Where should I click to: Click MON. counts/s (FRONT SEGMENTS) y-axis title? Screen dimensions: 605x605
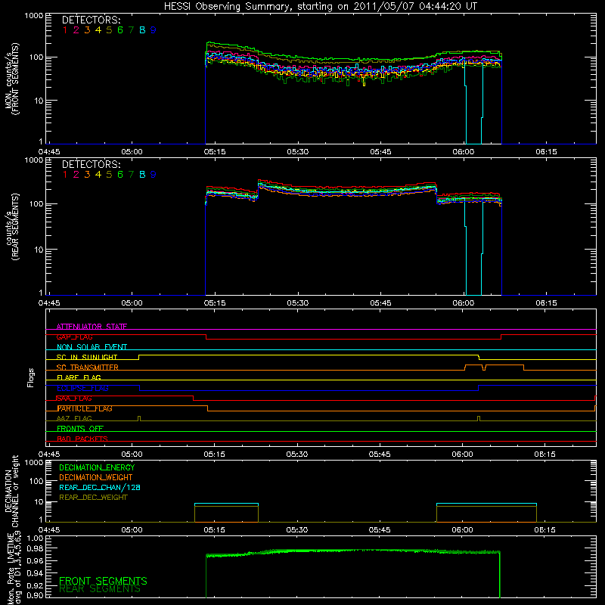click(11, 79)
